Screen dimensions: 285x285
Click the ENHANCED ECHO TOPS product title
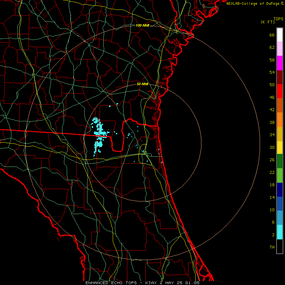click(111, 283)
